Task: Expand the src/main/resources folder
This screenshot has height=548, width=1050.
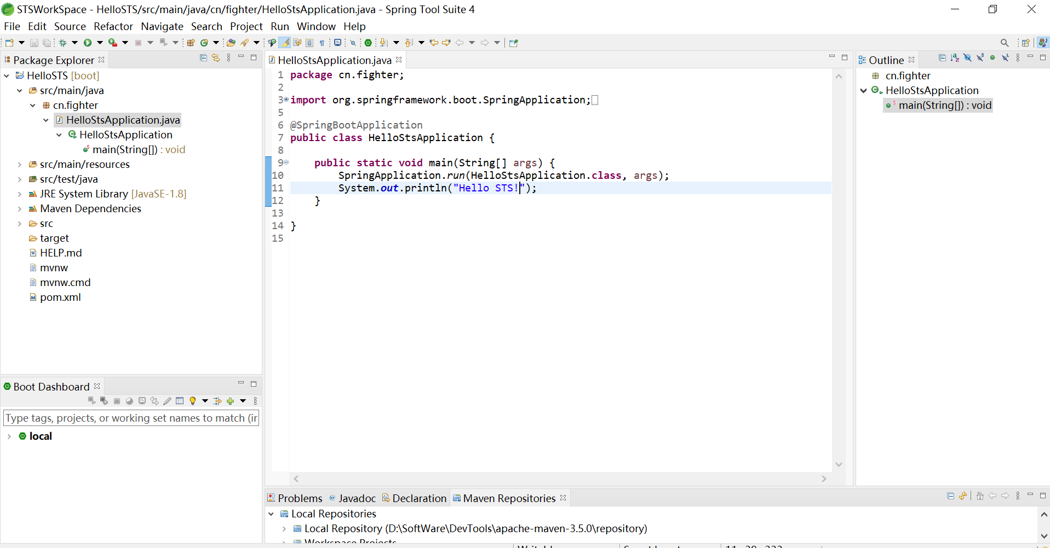Action: click(20, 165)
